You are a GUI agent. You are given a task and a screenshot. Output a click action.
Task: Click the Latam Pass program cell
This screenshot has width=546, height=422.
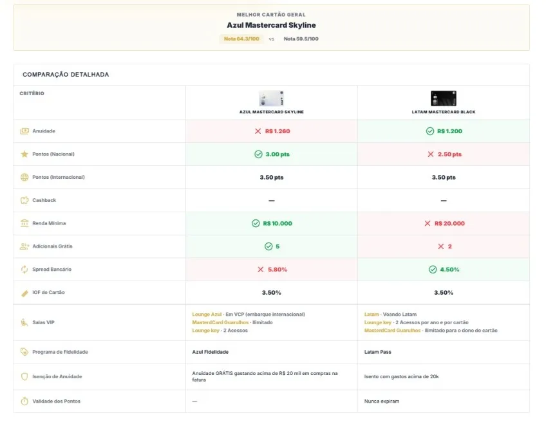click(x=378, y=352)
